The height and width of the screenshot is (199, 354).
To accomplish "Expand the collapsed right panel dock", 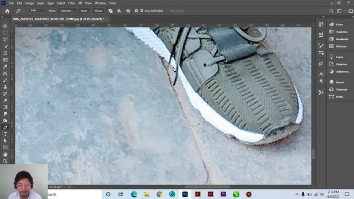I will click(323, 17).
